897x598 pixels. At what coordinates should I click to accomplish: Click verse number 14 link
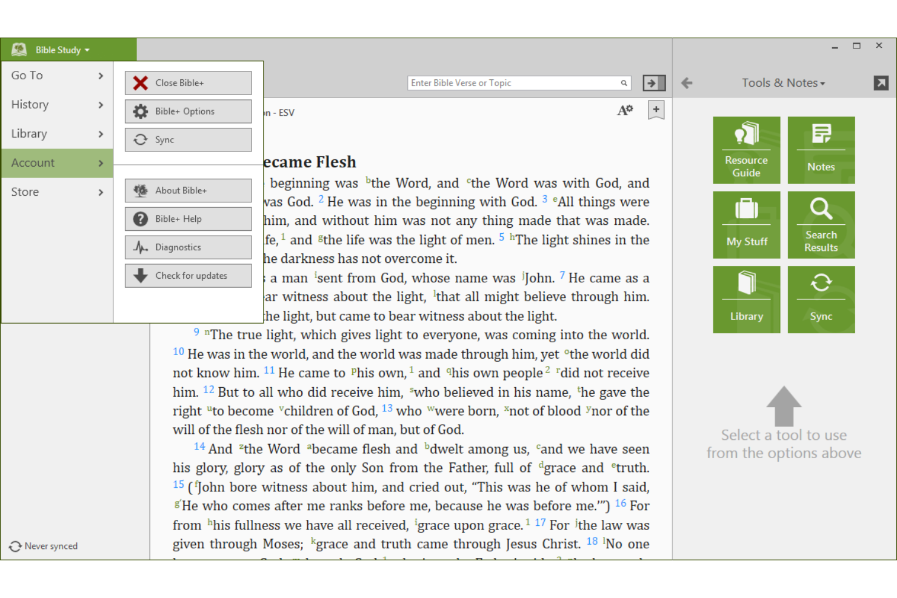coord(199,447)
